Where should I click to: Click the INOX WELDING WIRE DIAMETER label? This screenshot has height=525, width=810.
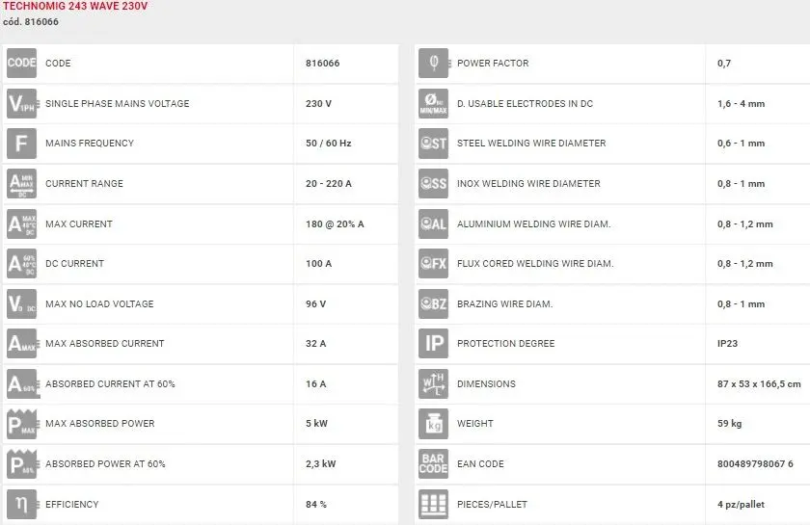[528, 184]
